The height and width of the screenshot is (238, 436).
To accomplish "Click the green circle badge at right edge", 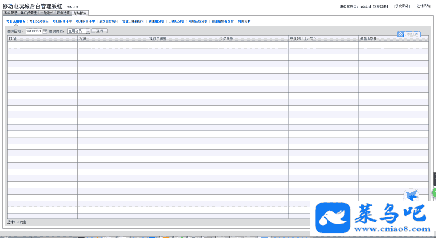I will click(x=434, y=192).
